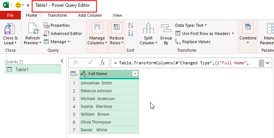Open the Quick Access Toolbar customize arrow
Image resolution: width=274 pixels, height=138 pixels.
pos(28,6)
